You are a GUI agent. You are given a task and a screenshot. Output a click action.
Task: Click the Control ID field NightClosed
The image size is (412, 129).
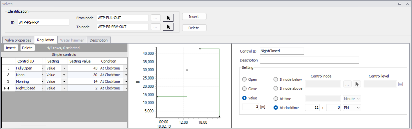pyautogui.click(x=282, y=51)
